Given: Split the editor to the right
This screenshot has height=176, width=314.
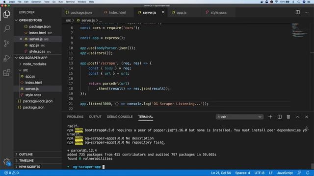Looking at the screenshot, I should tap(298, 12).
